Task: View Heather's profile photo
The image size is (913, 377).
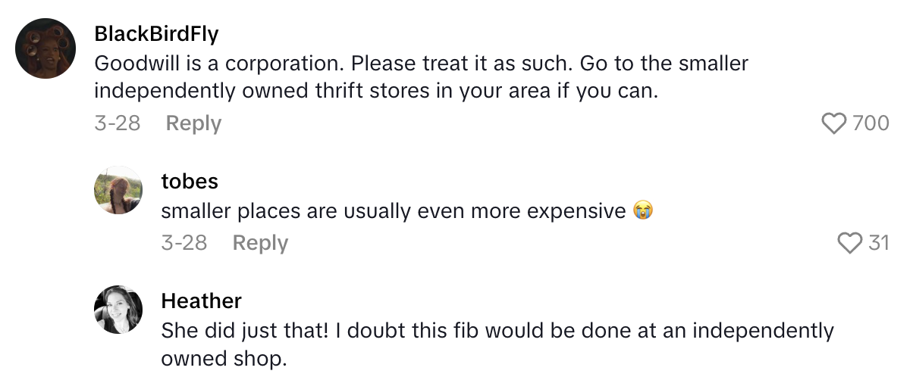Action: tap(118, 310)
